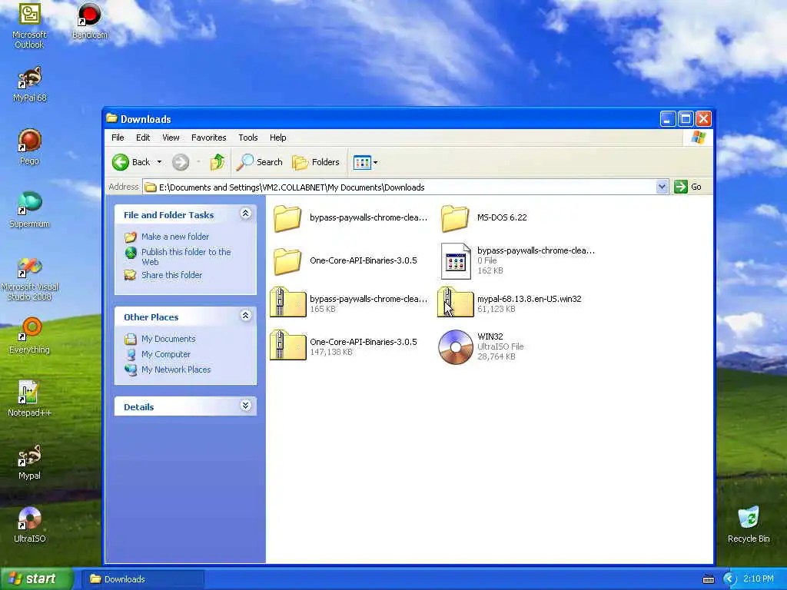Select the Mypal raccoon shortcut
This screenshot has height=590, width=787.
pos(30,462)
